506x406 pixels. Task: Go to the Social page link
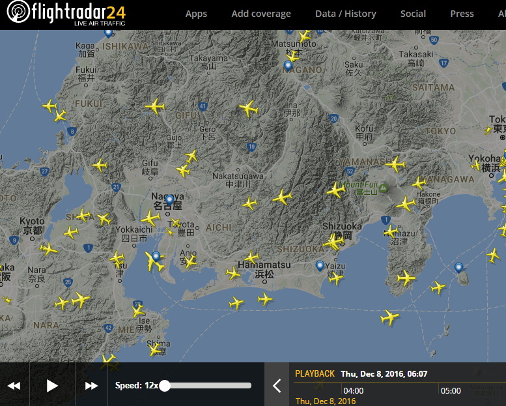pyautogui.click(x=413, y=14)
